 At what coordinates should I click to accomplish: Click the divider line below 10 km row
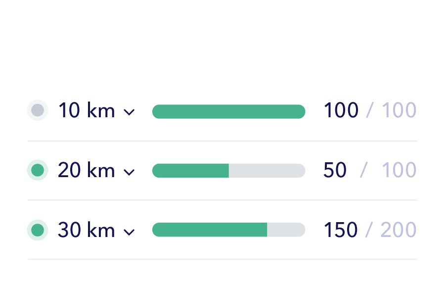point(222,141)
